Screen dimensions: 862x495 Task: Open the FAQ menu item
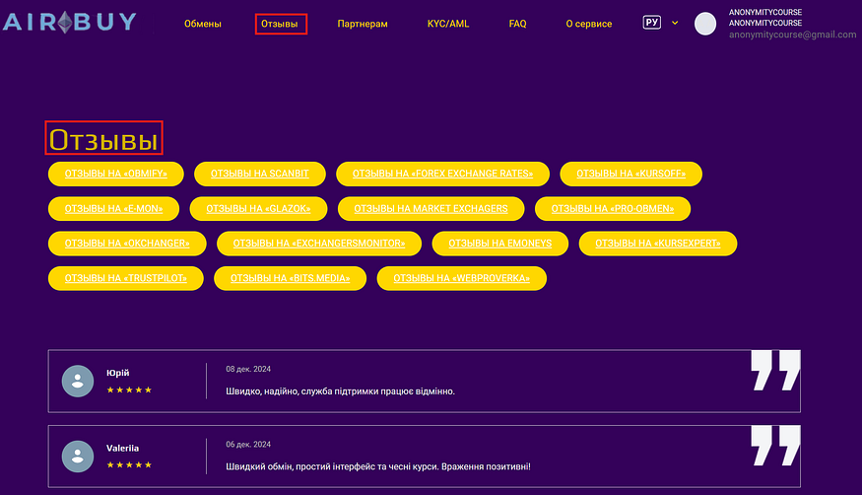coord(517,24)
